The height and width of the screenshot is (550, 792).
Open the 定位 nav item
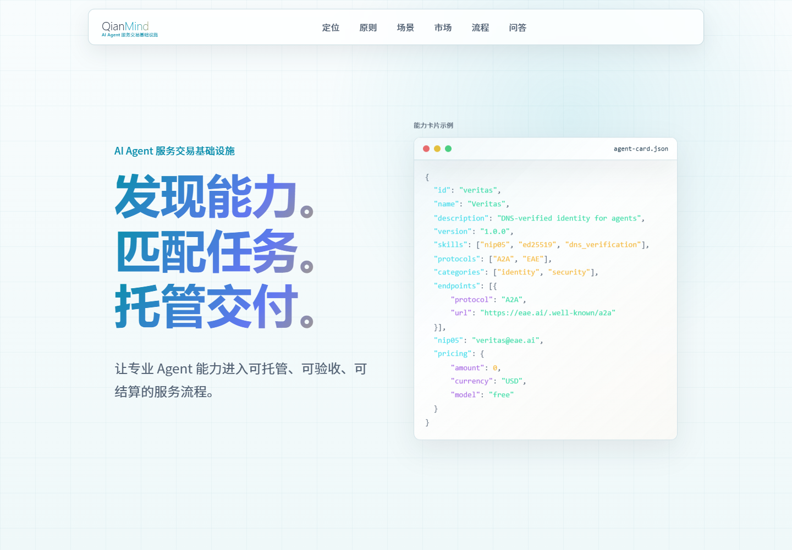coord(331,28)
